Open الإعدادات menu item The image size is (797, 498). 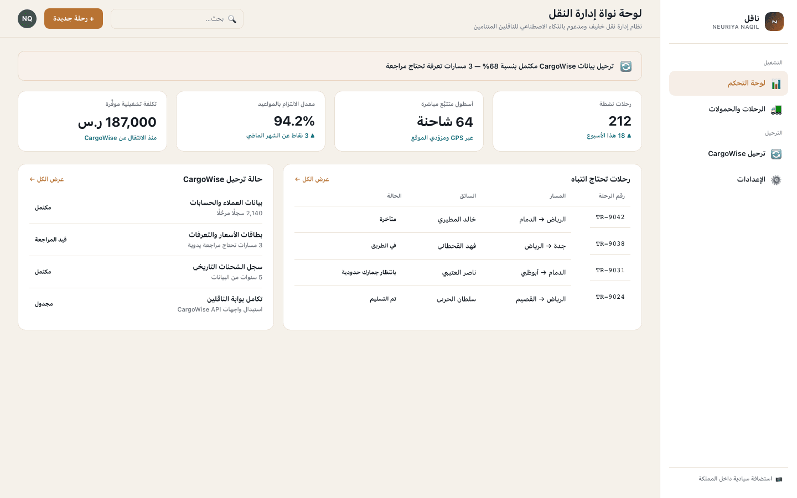[728, 180]
